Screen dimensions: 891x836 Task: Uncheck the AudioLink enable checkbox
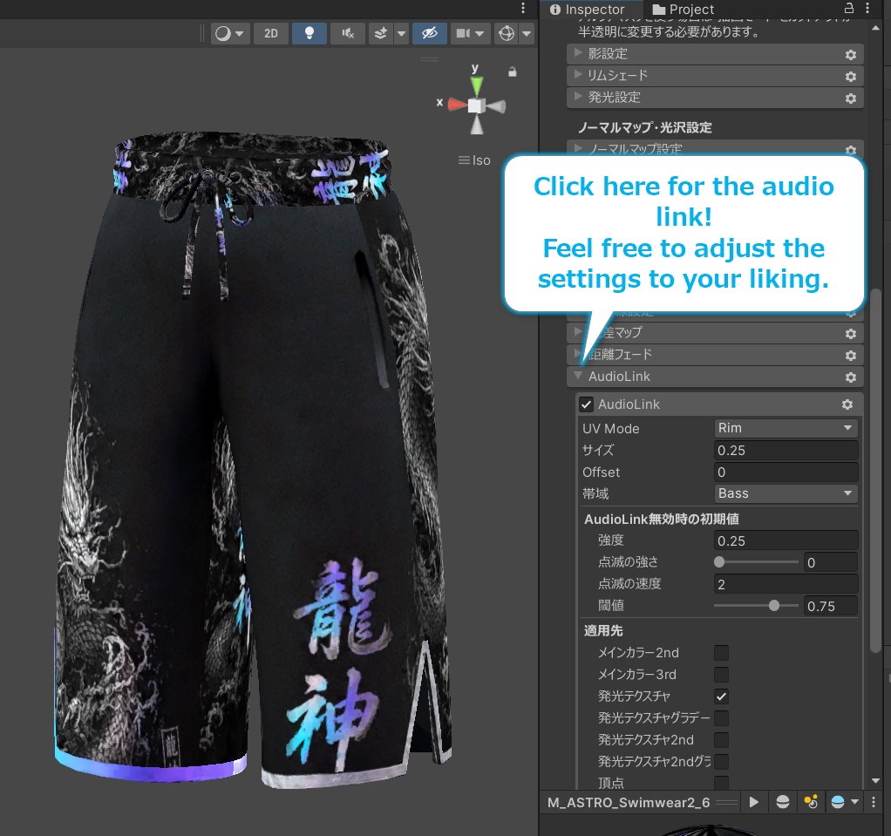tap(587, 404)
